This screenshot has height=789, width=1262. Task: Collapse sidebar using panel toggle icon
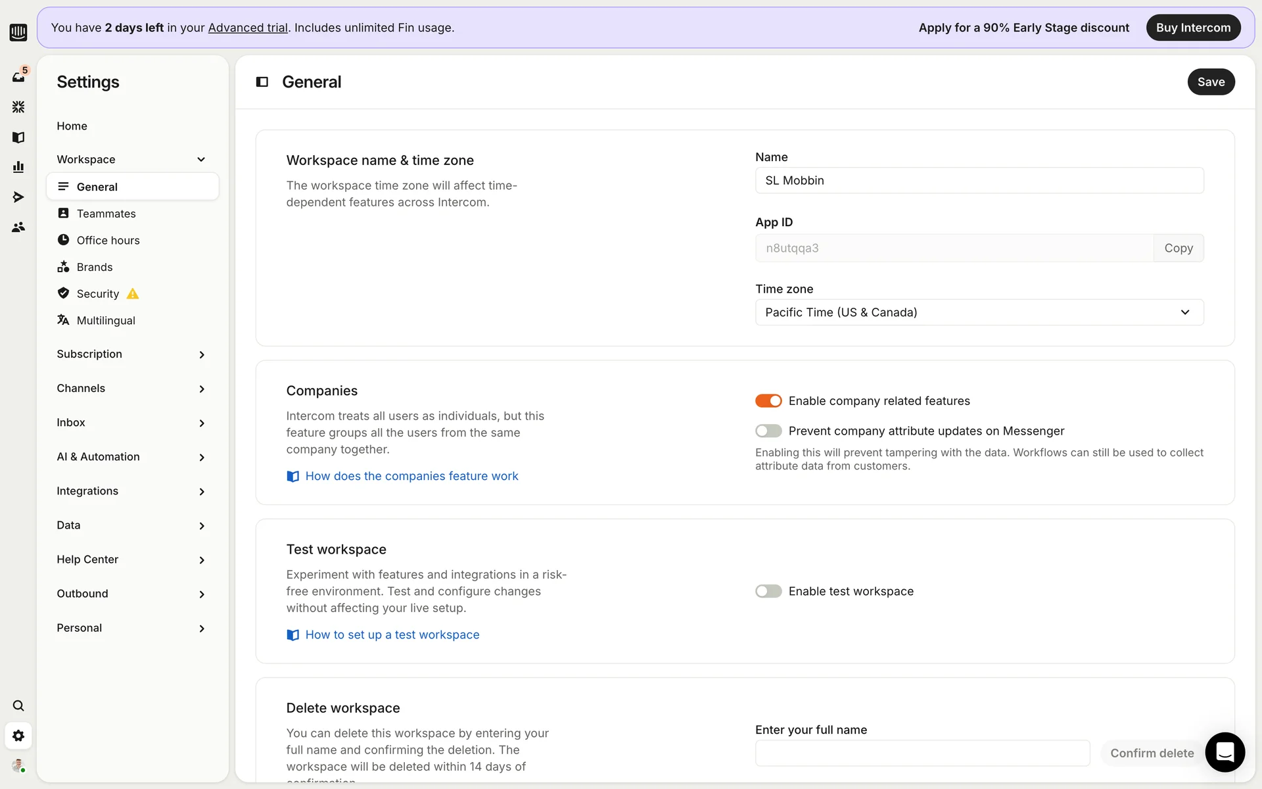[262, 82]
